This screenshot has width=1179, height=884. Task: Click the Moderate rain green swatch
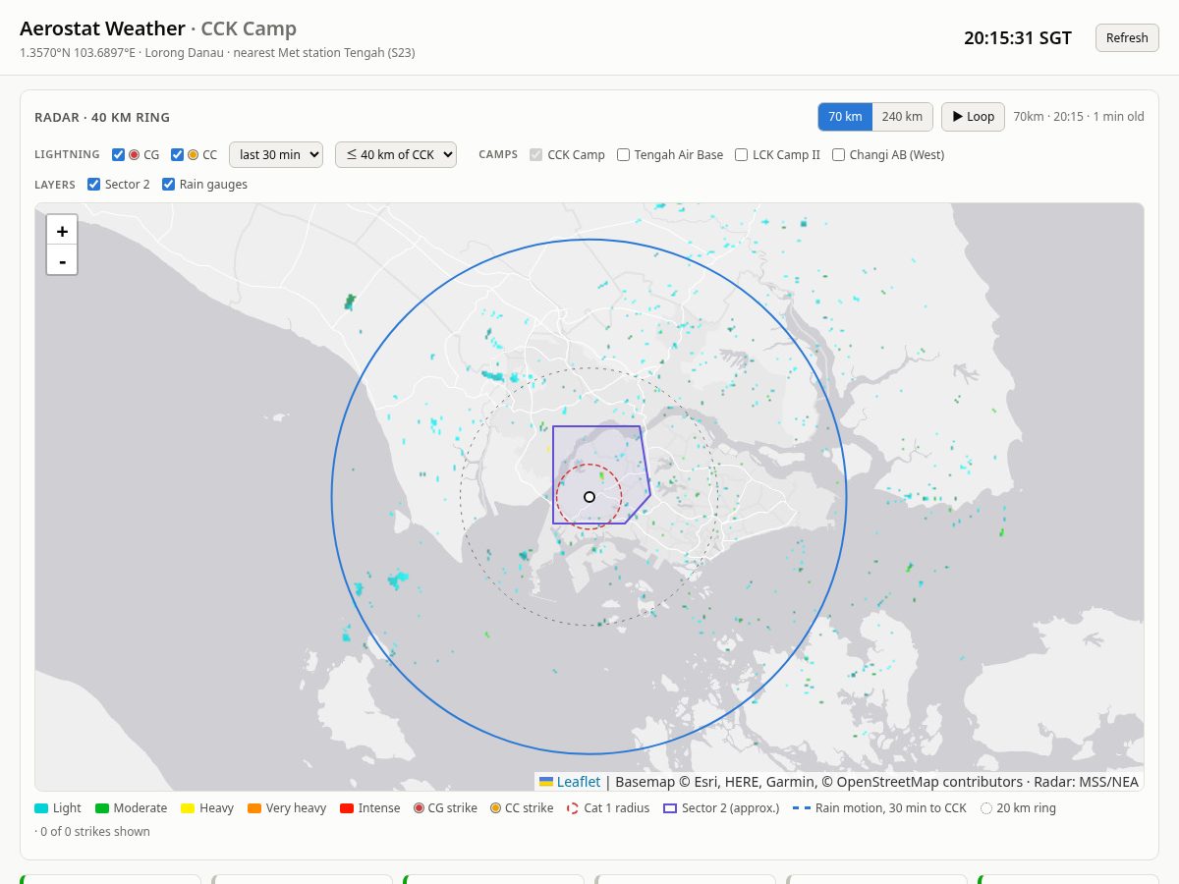102,808
